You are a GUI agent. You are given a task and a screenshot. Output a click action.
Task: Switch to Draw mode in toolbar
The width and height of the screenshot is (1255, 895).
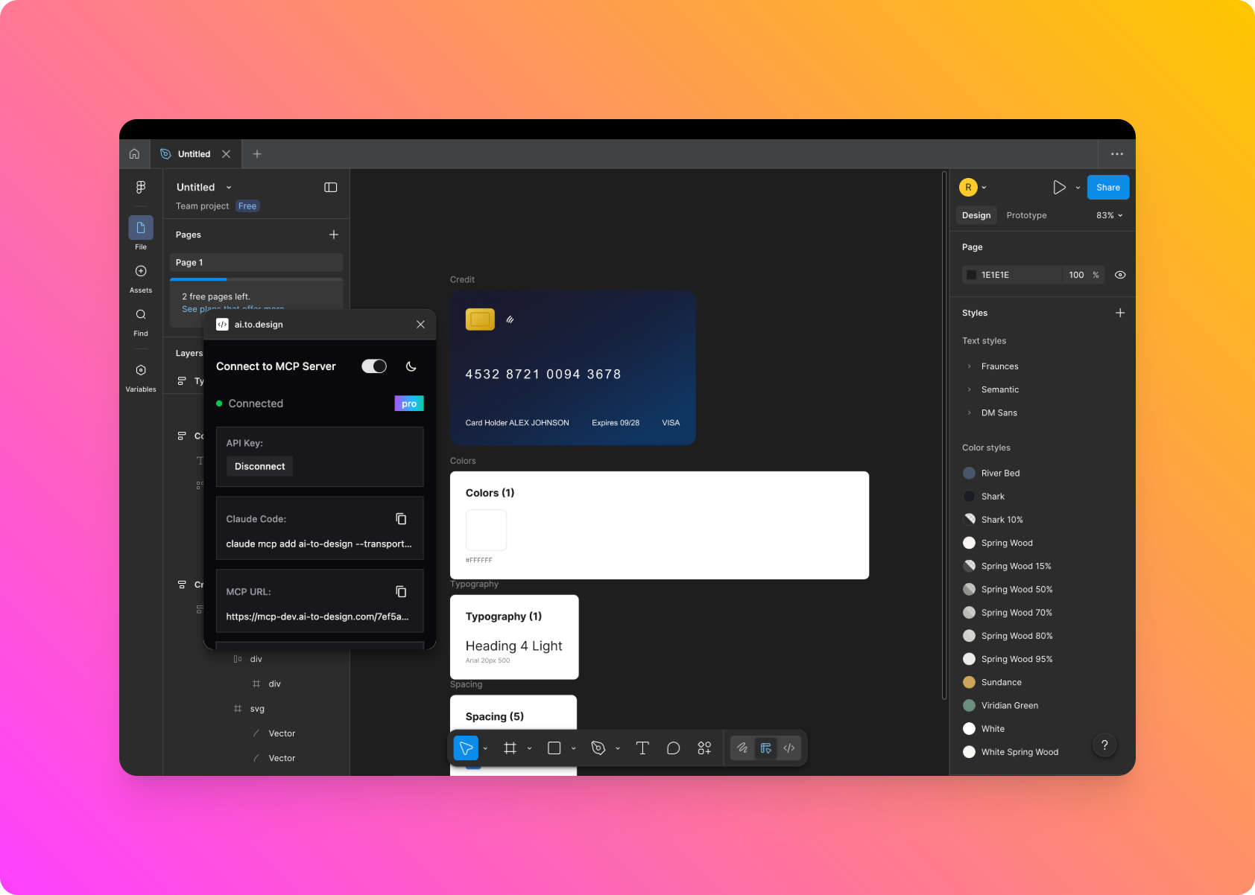742,748
